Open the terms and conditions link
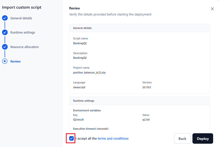Screen dimensions: 219x147 113,138
